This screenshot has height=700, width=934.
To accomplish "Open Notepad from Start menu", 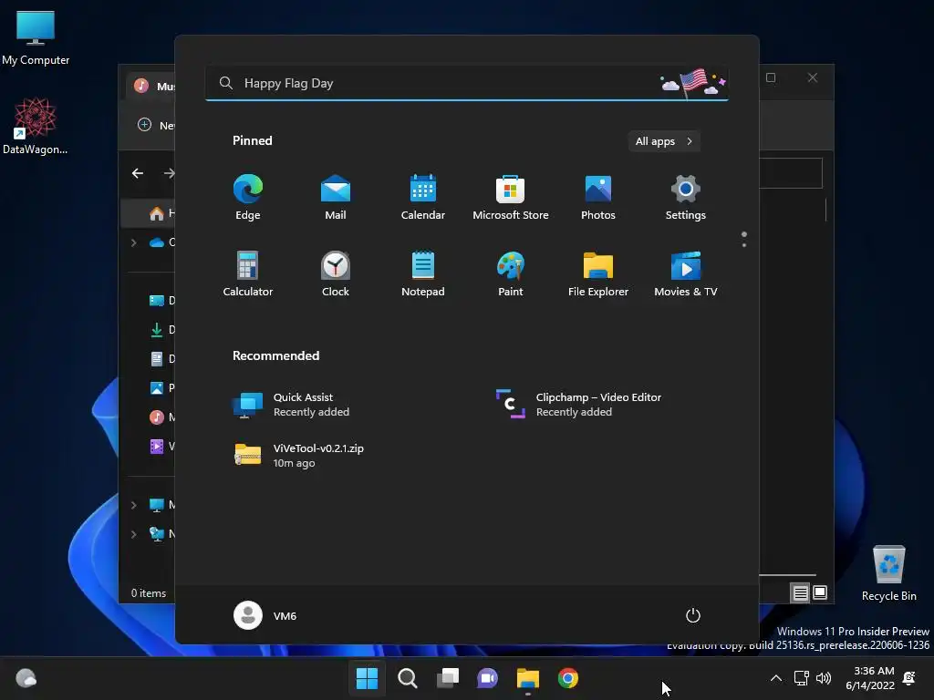I will tap(423, 273).
